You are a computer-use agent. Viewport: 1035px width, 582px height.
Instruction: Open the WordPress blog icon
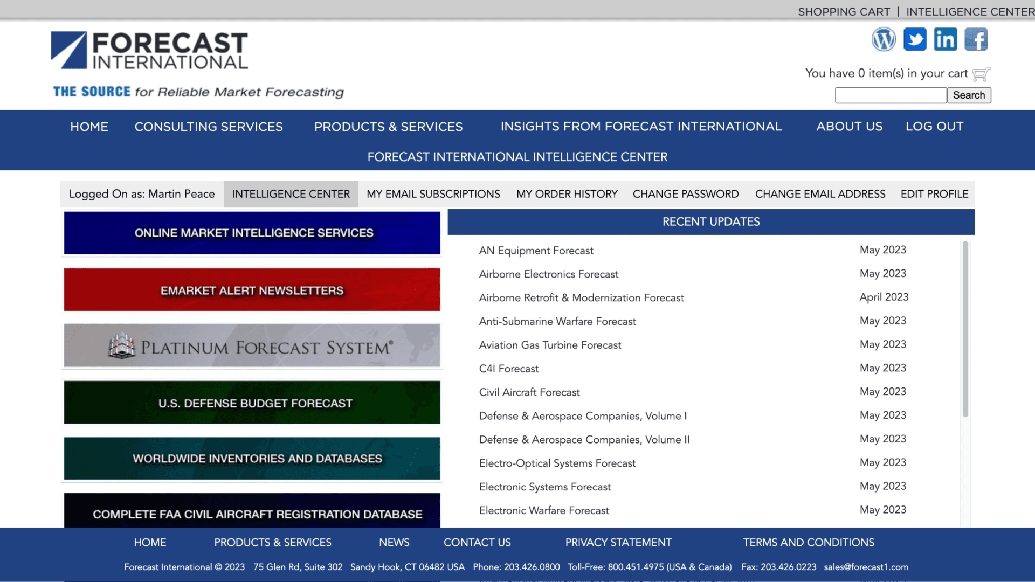[x=884, y=39]
